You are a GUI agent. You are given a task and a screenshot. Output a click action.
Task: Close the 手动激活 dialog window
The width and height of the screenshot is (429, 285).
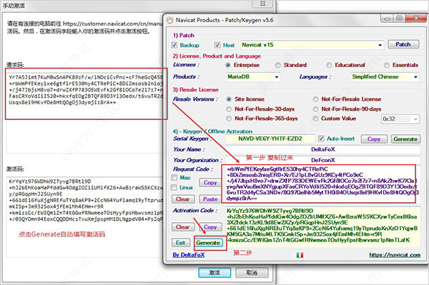(262, 4)
